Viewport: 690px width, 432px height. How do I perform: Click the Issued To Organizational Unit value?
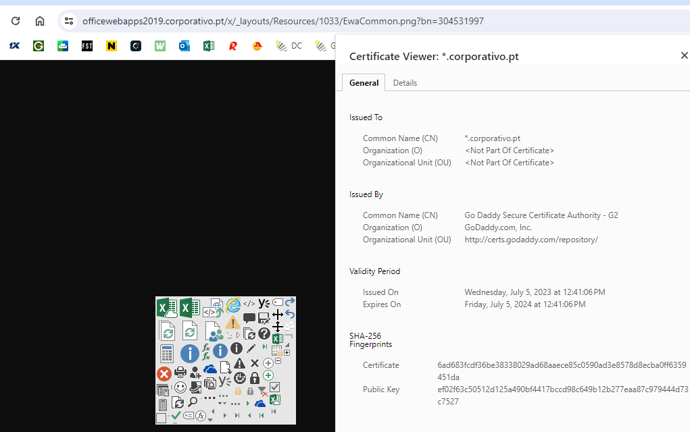tap(509, 163)
